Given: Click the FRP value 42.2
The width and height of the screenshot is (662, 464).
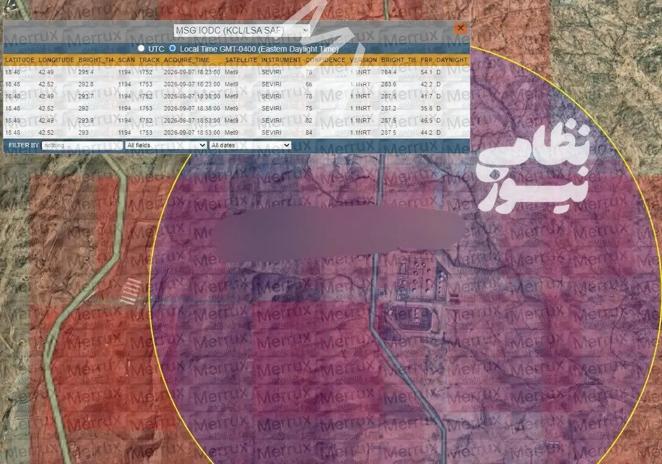Looking at the screenshot, I should [426, 84].
